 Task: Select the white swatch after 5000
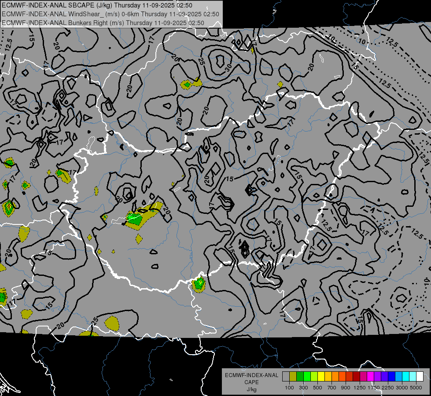pos(420,377)
